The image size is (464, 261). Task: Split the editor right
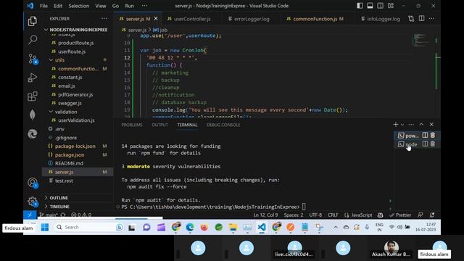pos(421,19)
